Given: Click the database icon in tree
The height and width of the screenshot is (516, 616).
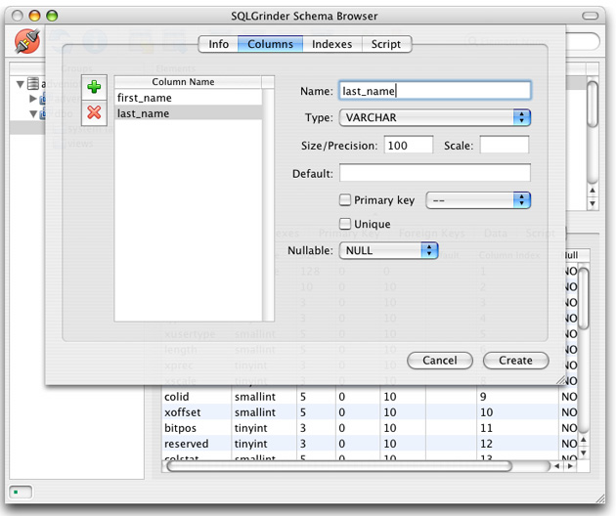Looking at the screenshot, I should [x=33, y=84].
